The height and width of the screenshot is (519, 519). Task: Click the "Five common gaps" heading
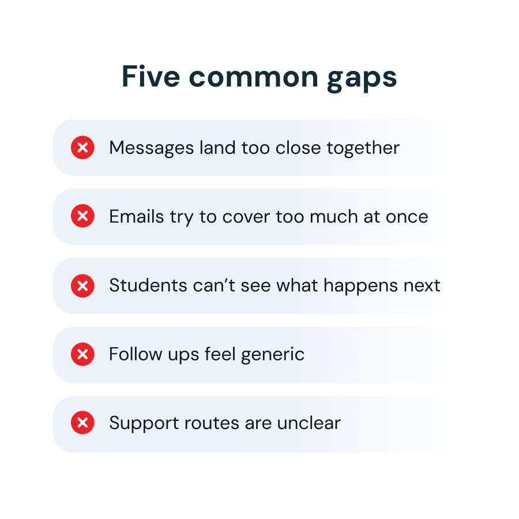(x=259, y=77)
